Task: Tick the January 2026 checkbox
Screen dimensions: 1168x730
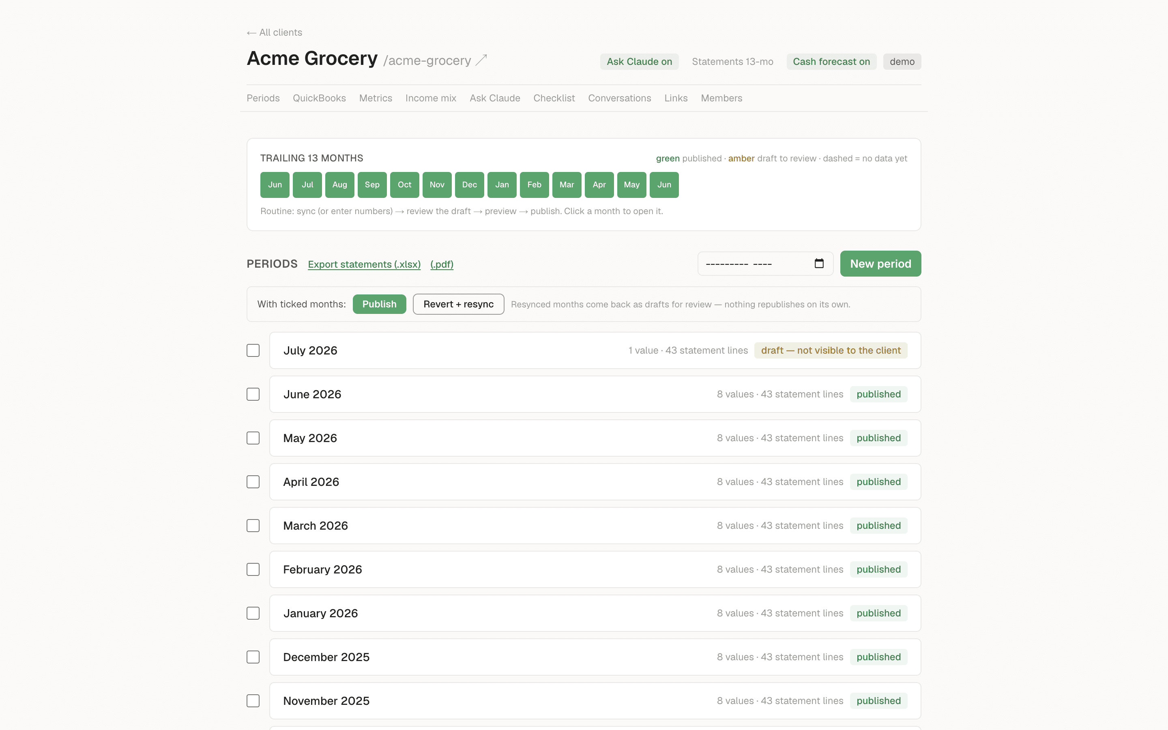Action: pos(253,613)
